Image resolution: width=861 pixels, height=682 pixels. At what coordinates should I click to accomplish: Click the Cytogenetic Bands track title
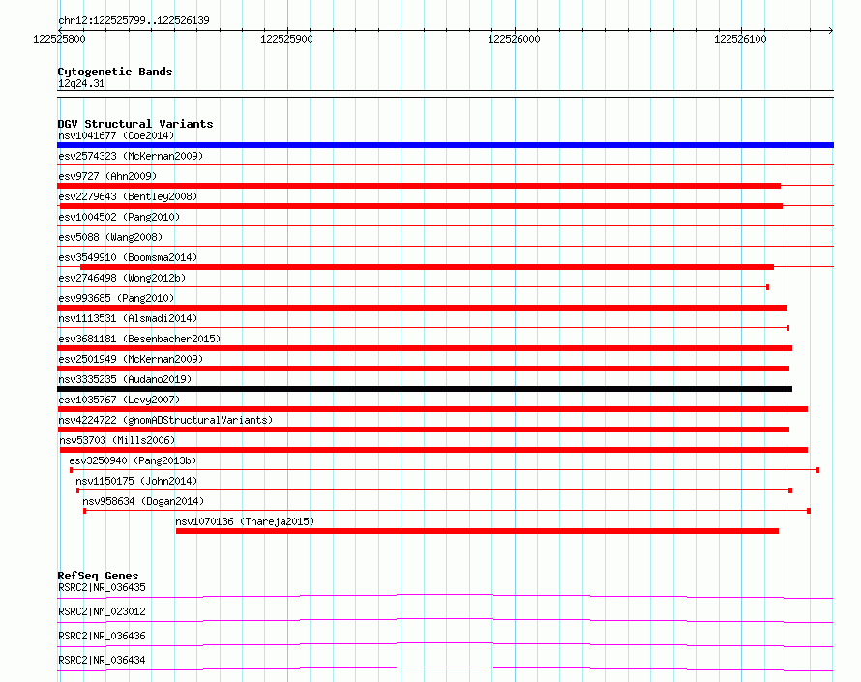click(x=115, y=72)
